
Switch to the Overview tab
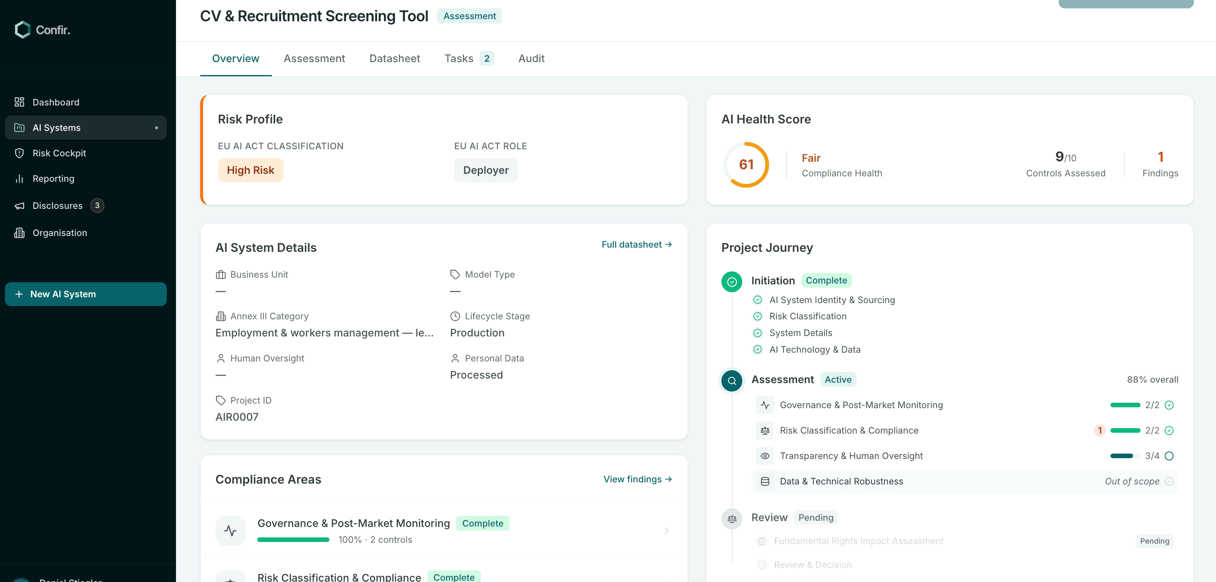coord(236,58)
